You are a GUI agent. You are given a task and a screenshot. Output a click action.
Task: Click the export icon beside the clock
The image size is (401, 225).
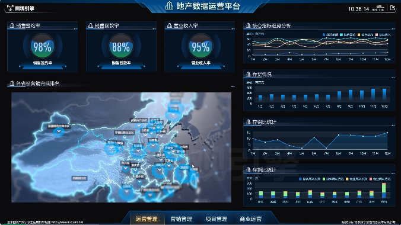[x=393, y=8]
